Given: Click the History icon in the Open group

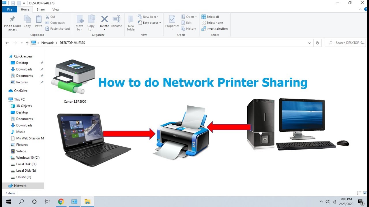Looking at the screenshot, I should (189, 28).
